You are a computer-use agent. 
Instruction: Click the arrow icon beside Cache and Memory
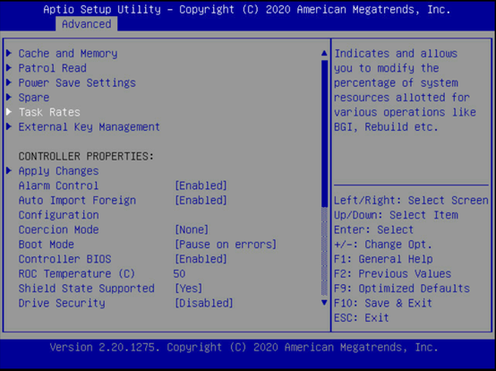(9, 53)
